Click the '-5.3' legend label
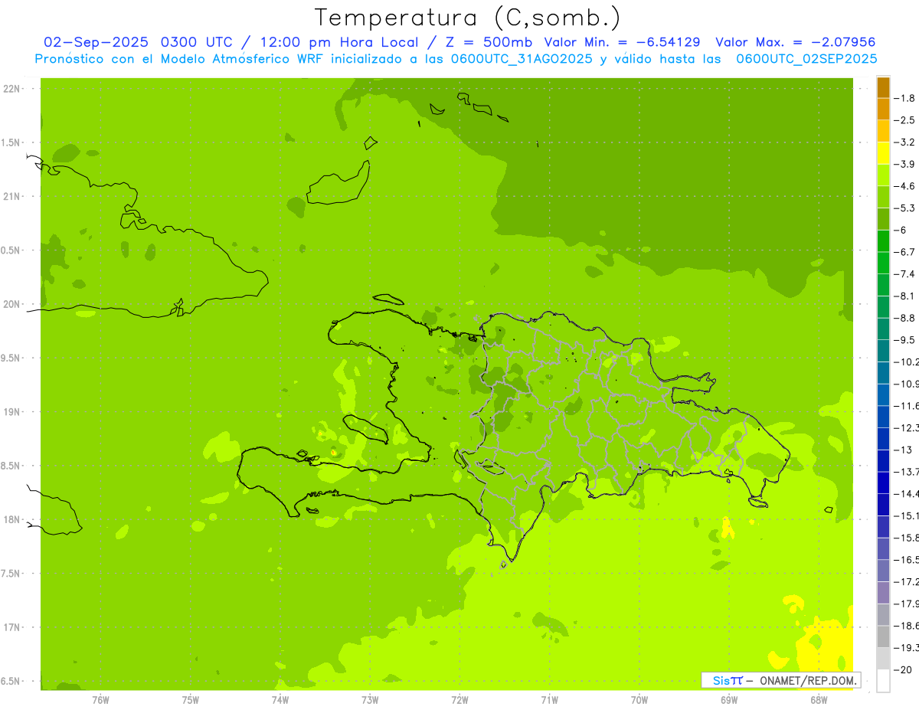The image size is (919, 710). tap(904, 208)
